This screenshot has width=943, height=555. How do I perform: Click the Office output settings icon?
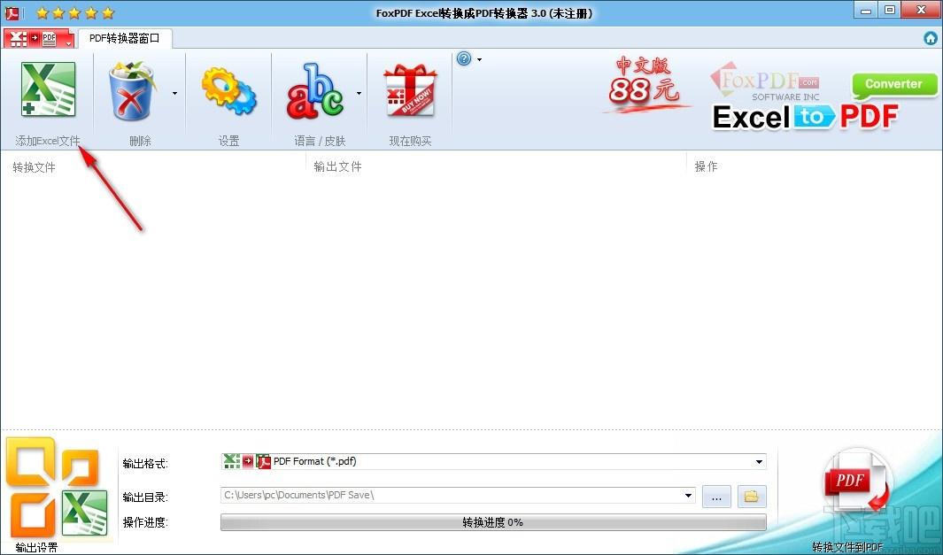click(x=58, y=488)
